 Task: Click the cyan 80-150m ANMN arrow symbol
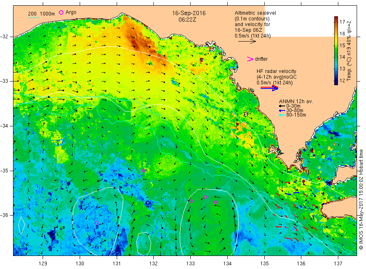tap(282, 115)
